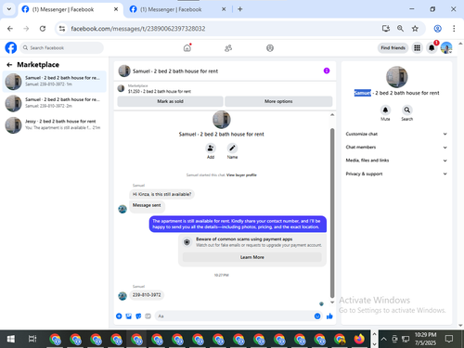464x348 pixels.
Task: Show hidden system tray icons
Action: pyautogui.click(x=383, y=339)
